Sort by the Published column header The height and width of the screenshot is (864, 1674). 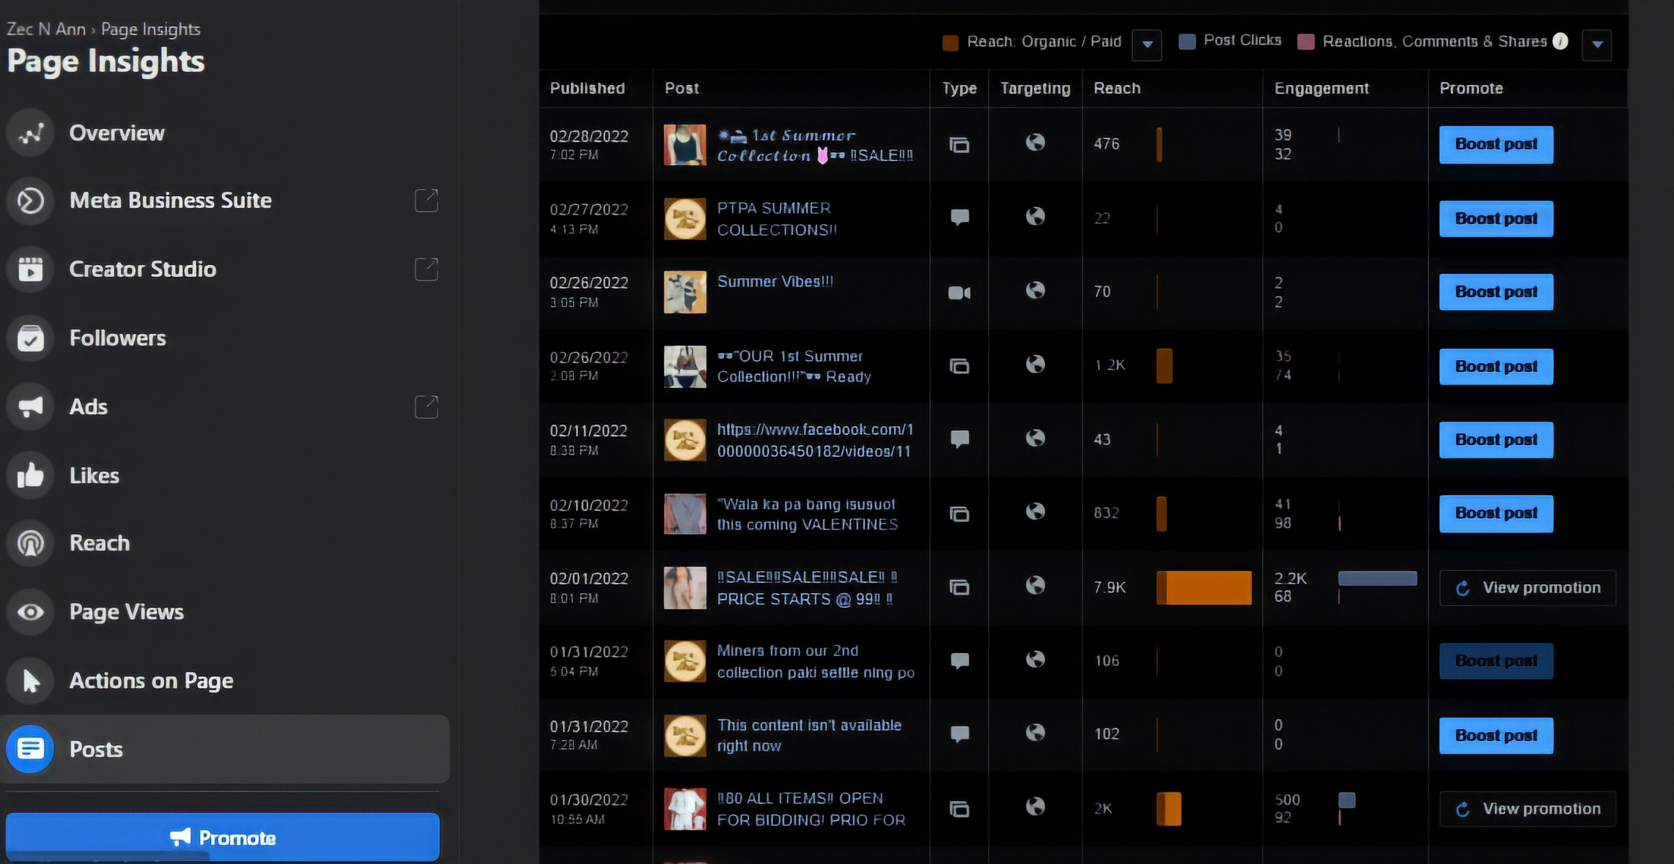[587, 89]
